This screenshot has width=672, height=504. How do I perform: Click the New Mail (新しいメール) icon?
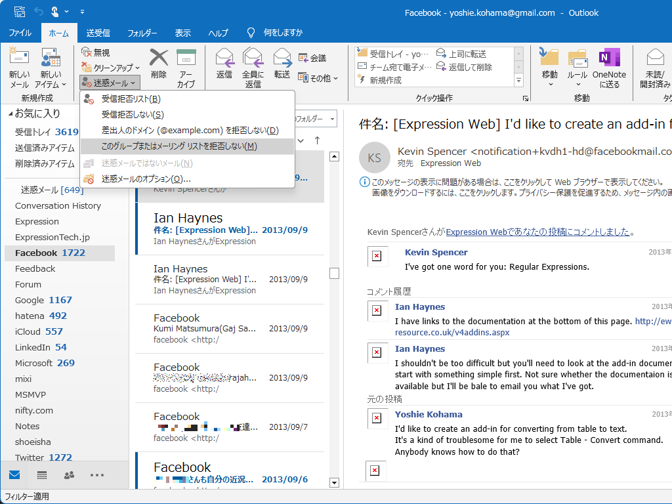pyautogui.click(x=19, y=58)
